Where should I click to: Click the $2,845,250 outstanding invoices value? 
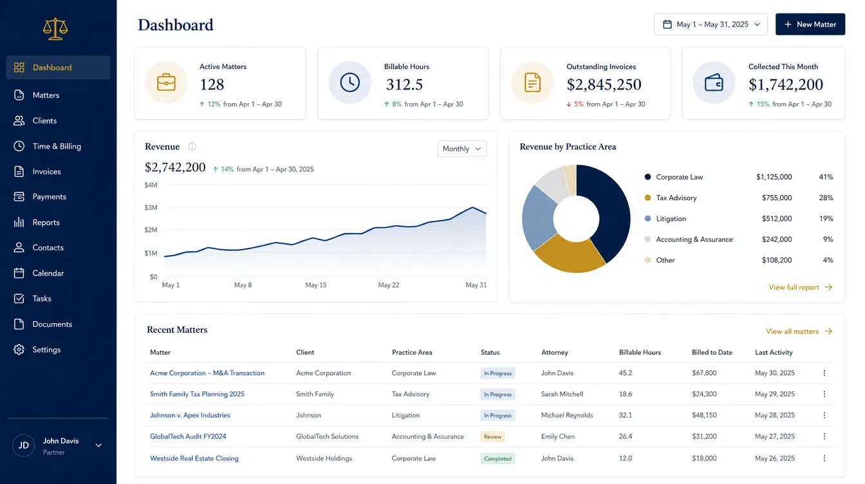click(x=604, y=84)
